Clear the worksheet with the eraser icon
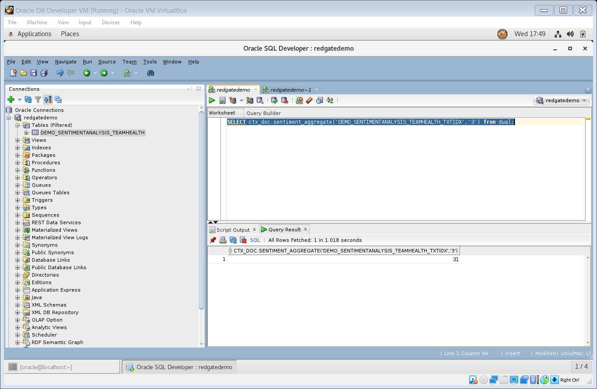Screen dimensions: 597x389 point(309,100)
